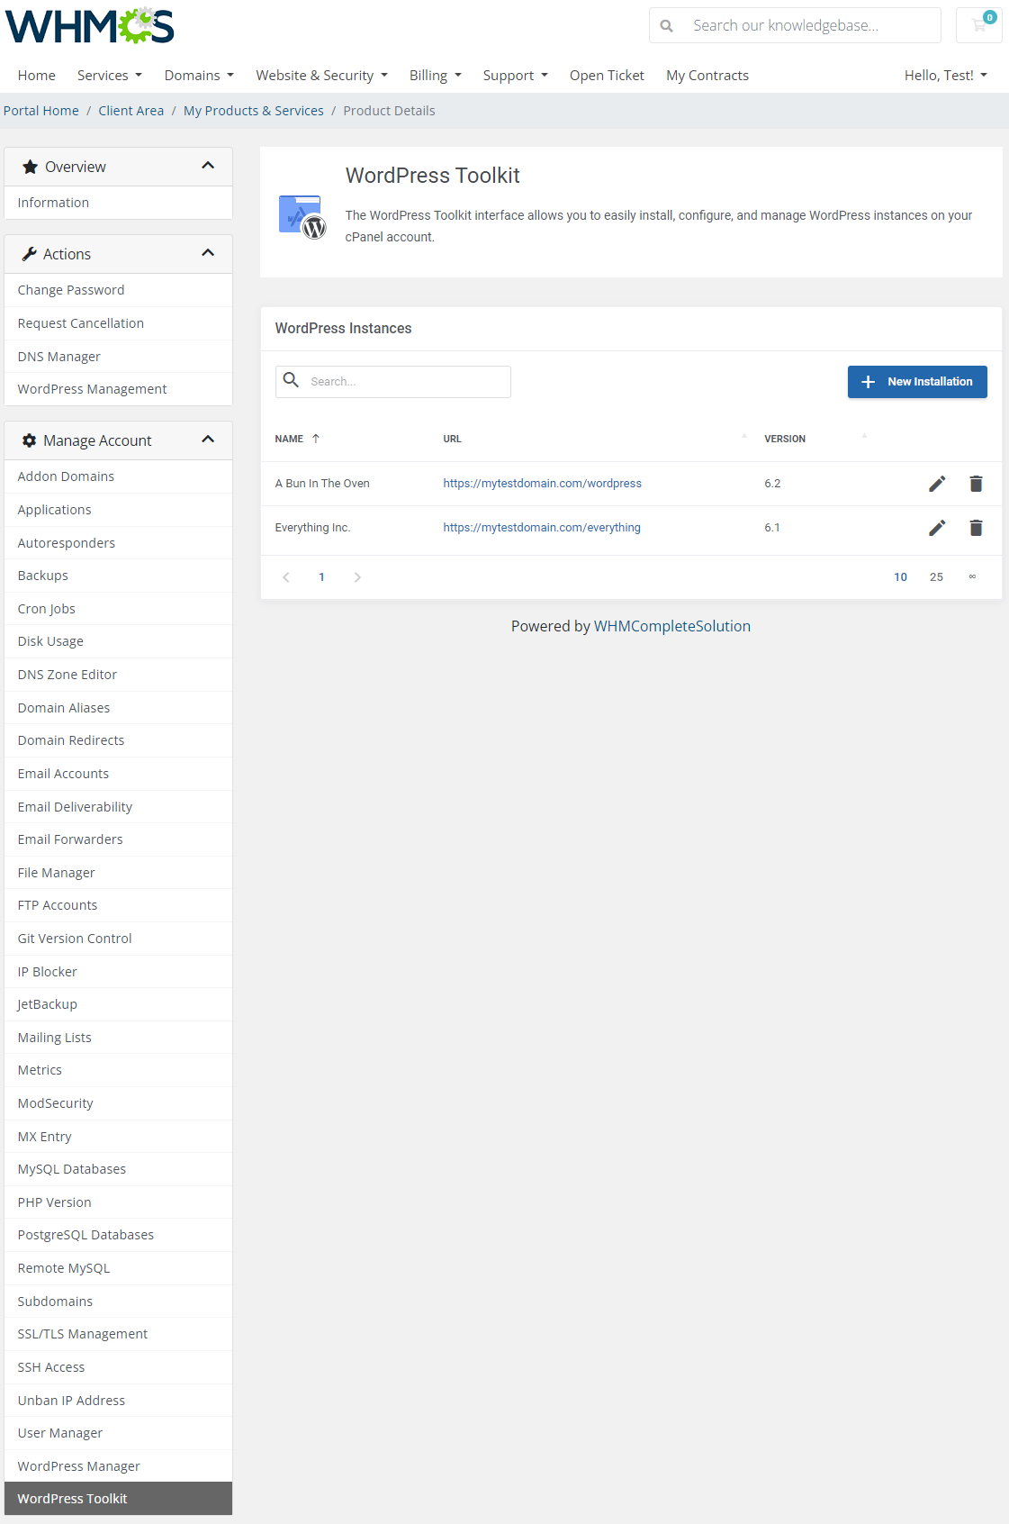Select WordPress Toolkit in sidebar
Viewport: 1009px width, 1524px height.
click(118, 1499)
